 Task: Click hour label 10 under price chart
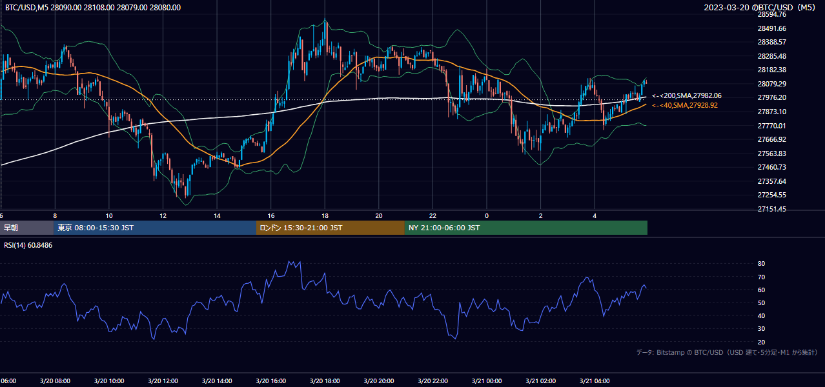point(109,216)
